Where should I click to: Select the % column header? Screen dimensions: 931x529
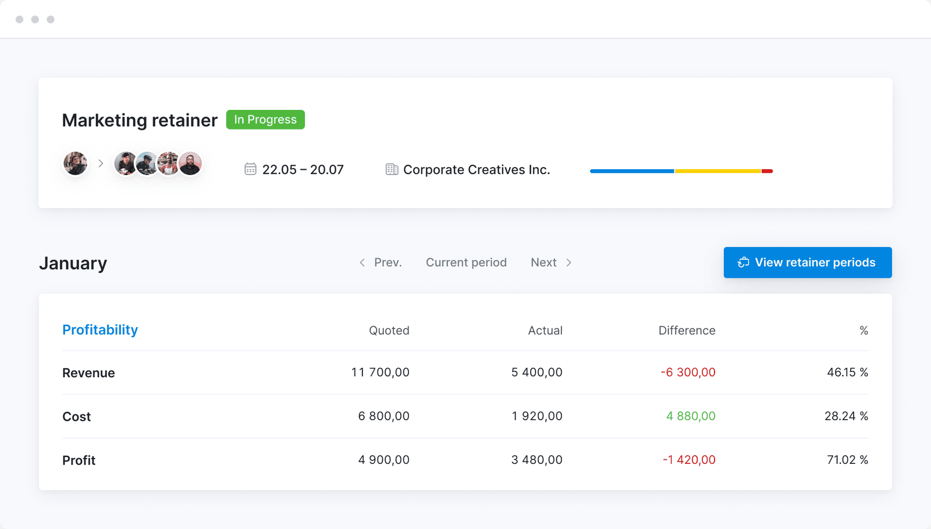(x=864, y=330)
